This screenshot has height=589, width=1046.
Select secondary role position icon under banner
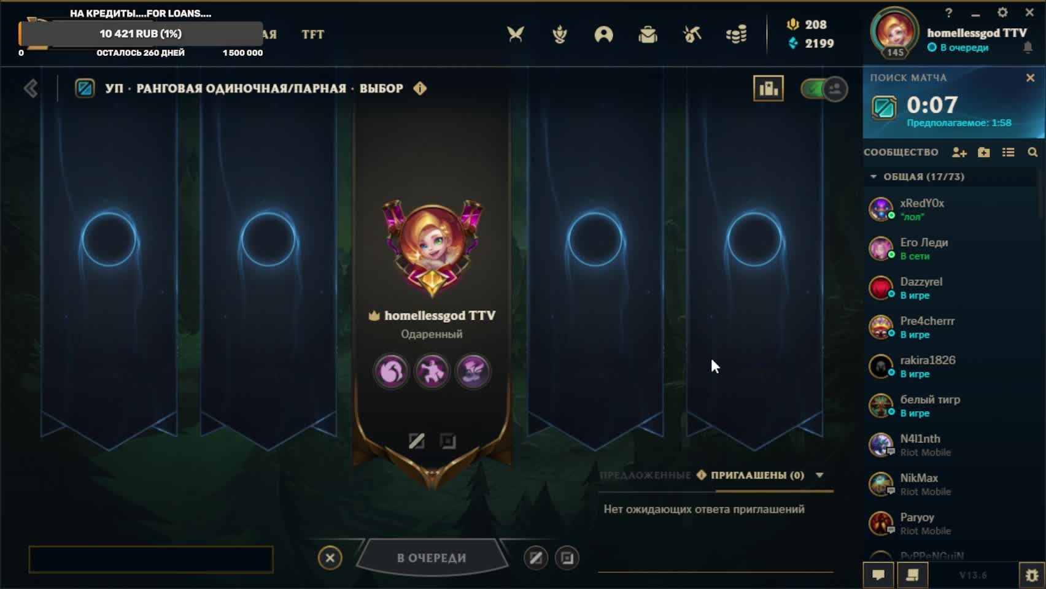pos(448,441)
